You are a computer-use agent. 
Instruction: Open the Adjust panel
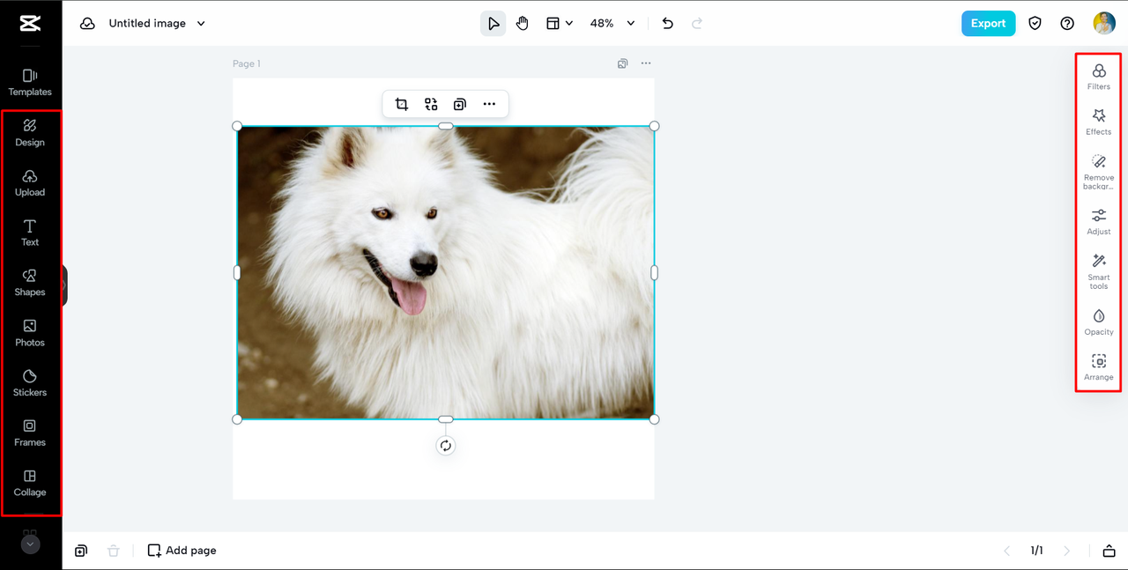click(x=1099, y=221)
